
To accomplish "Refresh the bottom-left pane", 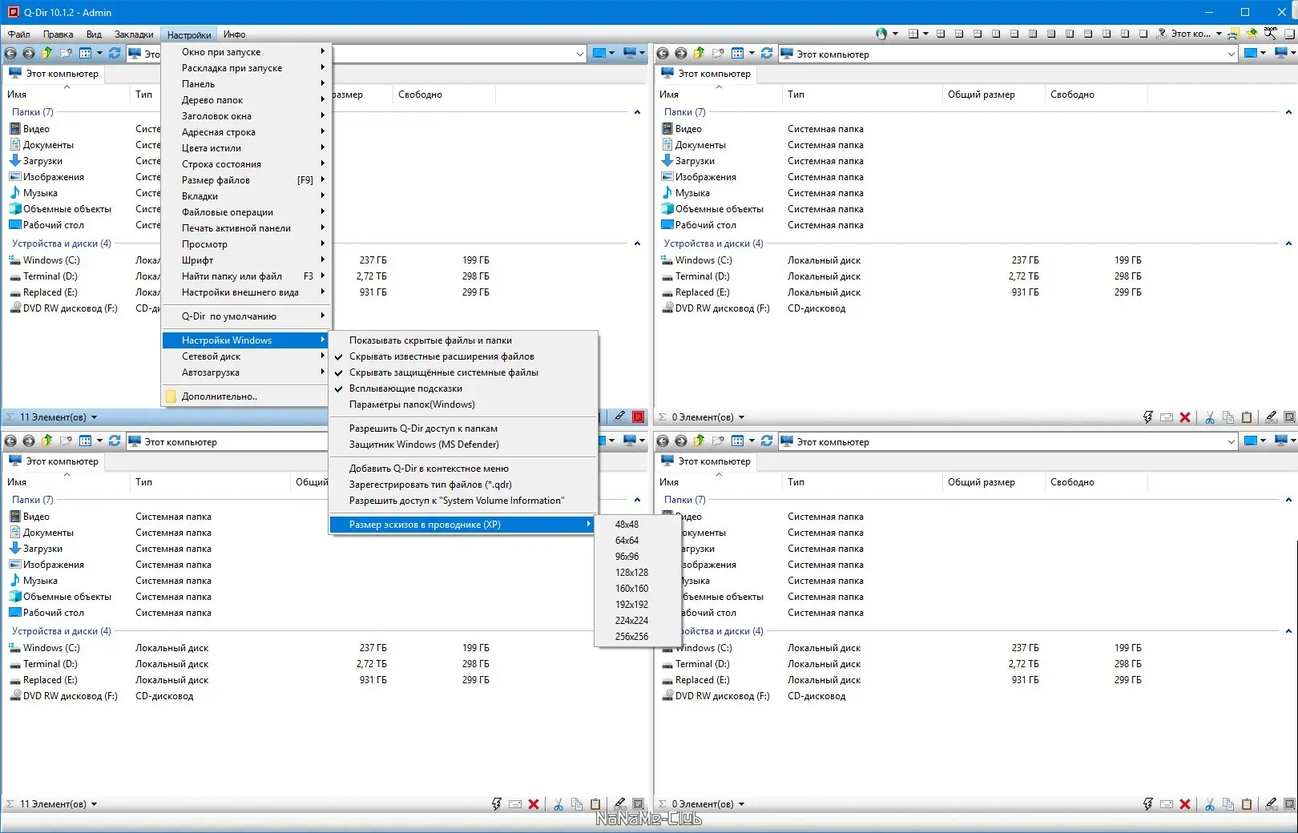I will pos(115,441).
